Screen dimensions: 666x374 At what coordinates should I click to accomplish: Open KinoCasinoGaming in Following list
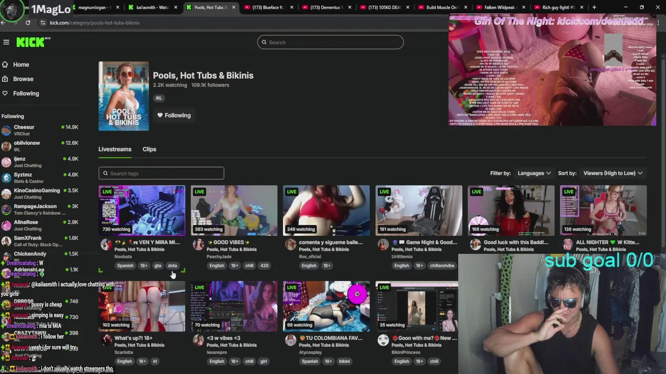point(40,193)
